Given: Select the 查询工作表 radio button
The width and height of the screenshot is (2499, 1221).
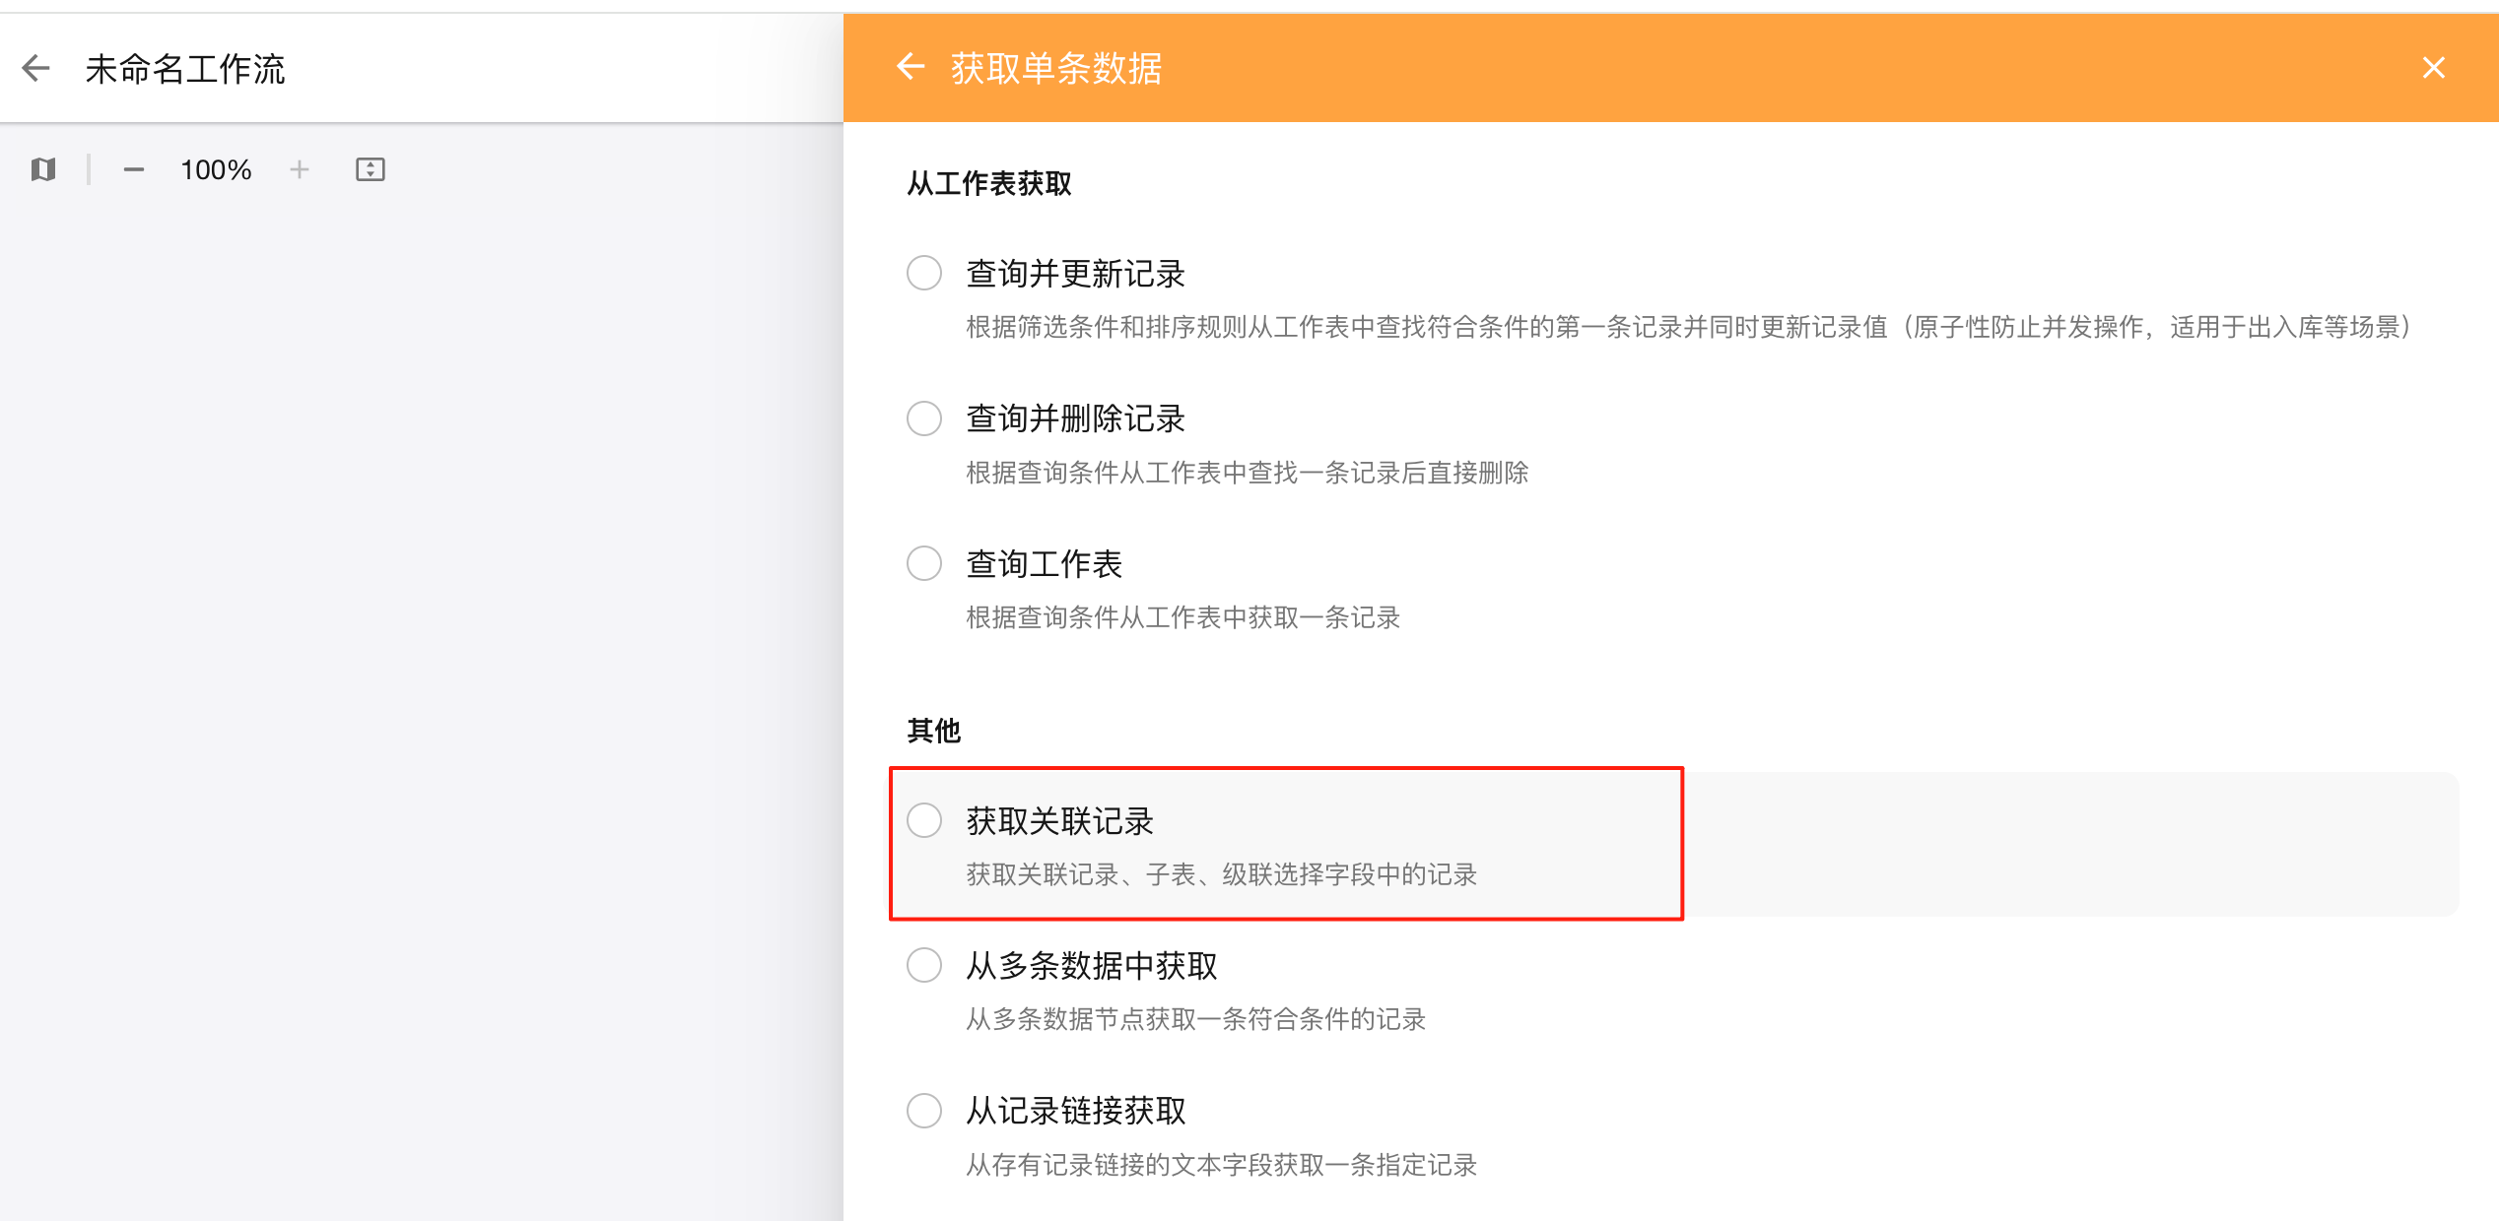Looking at the screenshot, I should pyautogui.click(x=924, y=563).
